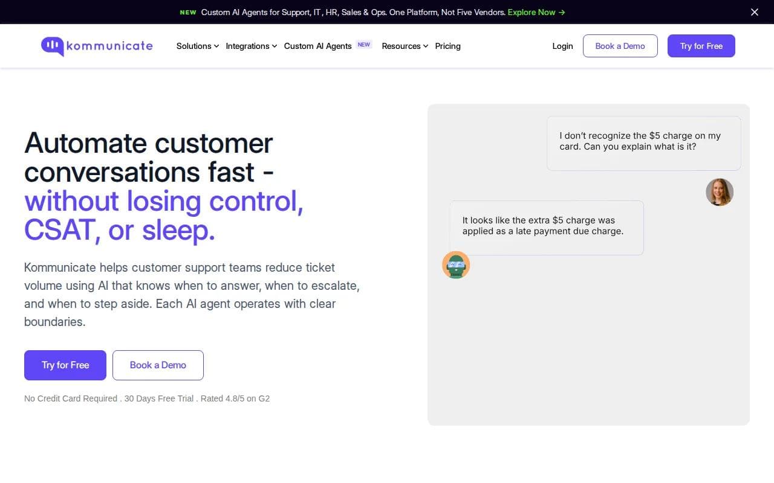Click the 'without losing control, CSAT, or sleep' text
The height and width of the screenshot is (483, 774).
point(164,216)
